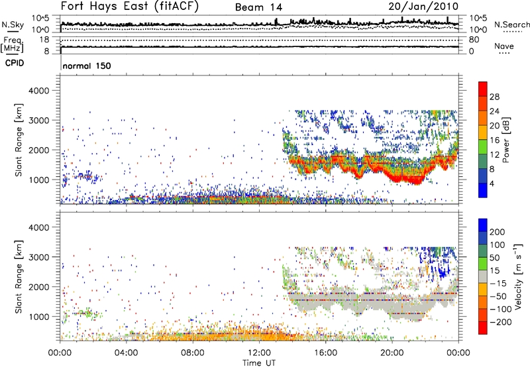Click the "CPID" label
The image size is (530, 367).
15,63
